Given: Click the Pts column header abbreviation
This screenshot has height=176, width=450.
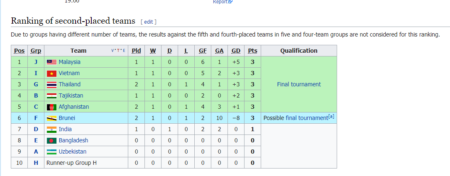Looking at the screenshot, I should coord(252,51).
